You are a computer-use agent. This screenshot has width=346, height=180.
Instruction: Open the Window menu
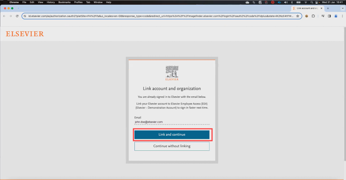click(98, 2)
